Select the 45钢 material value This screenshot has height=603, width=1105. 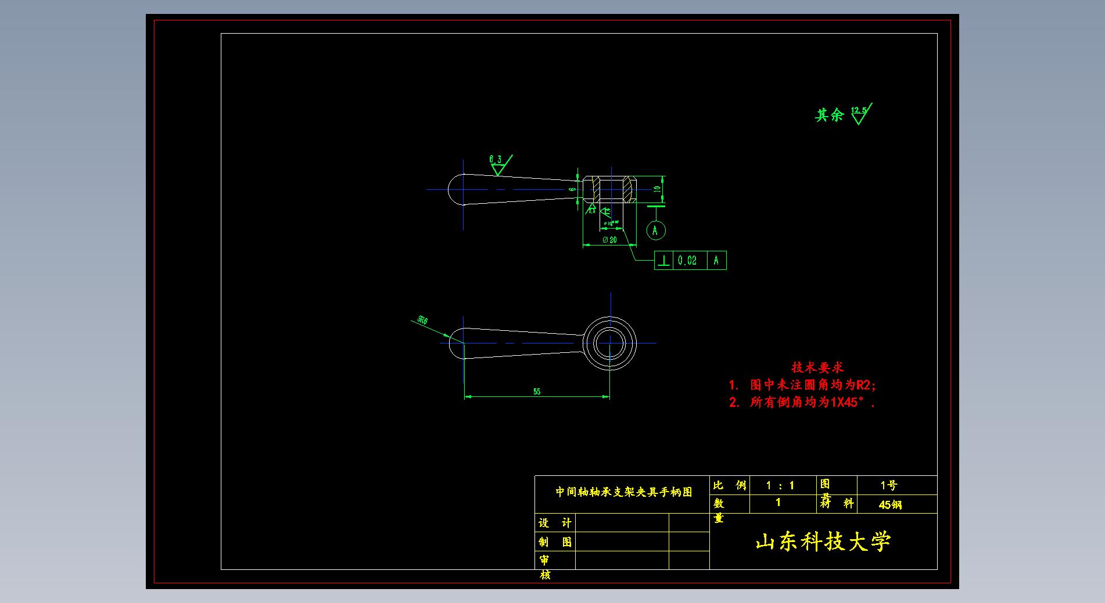[890, 505]
